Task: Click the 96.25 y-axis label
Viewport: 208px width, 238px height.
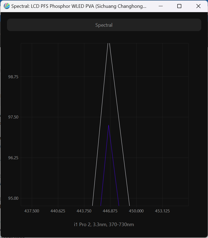Action: 13,158
